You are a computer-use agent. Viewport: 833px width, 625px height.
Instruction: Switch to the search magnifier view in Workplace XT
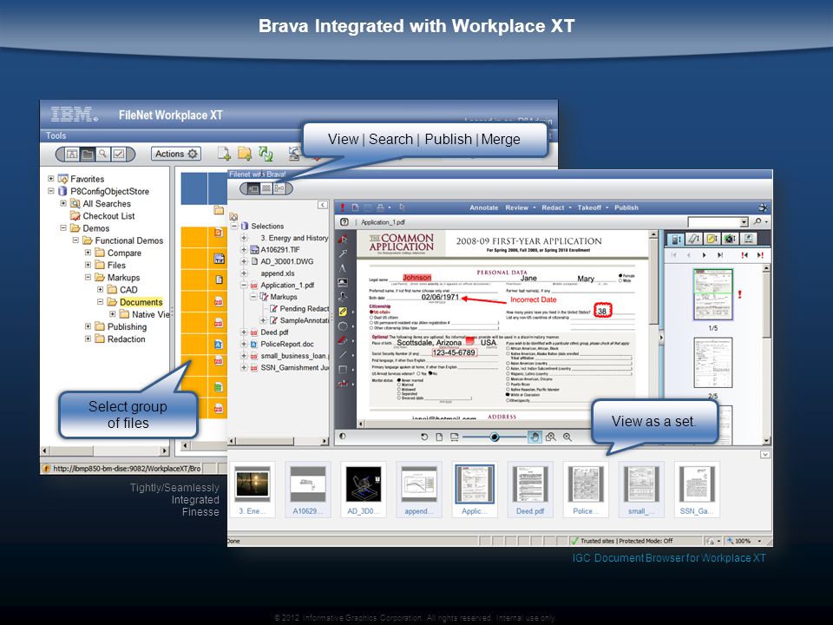(x=102, y=155)
